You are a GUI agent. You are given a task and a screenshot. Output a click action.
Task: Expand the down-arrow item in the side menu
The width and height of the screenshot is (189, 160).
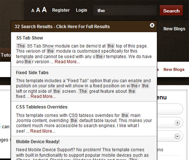[177, 136]
